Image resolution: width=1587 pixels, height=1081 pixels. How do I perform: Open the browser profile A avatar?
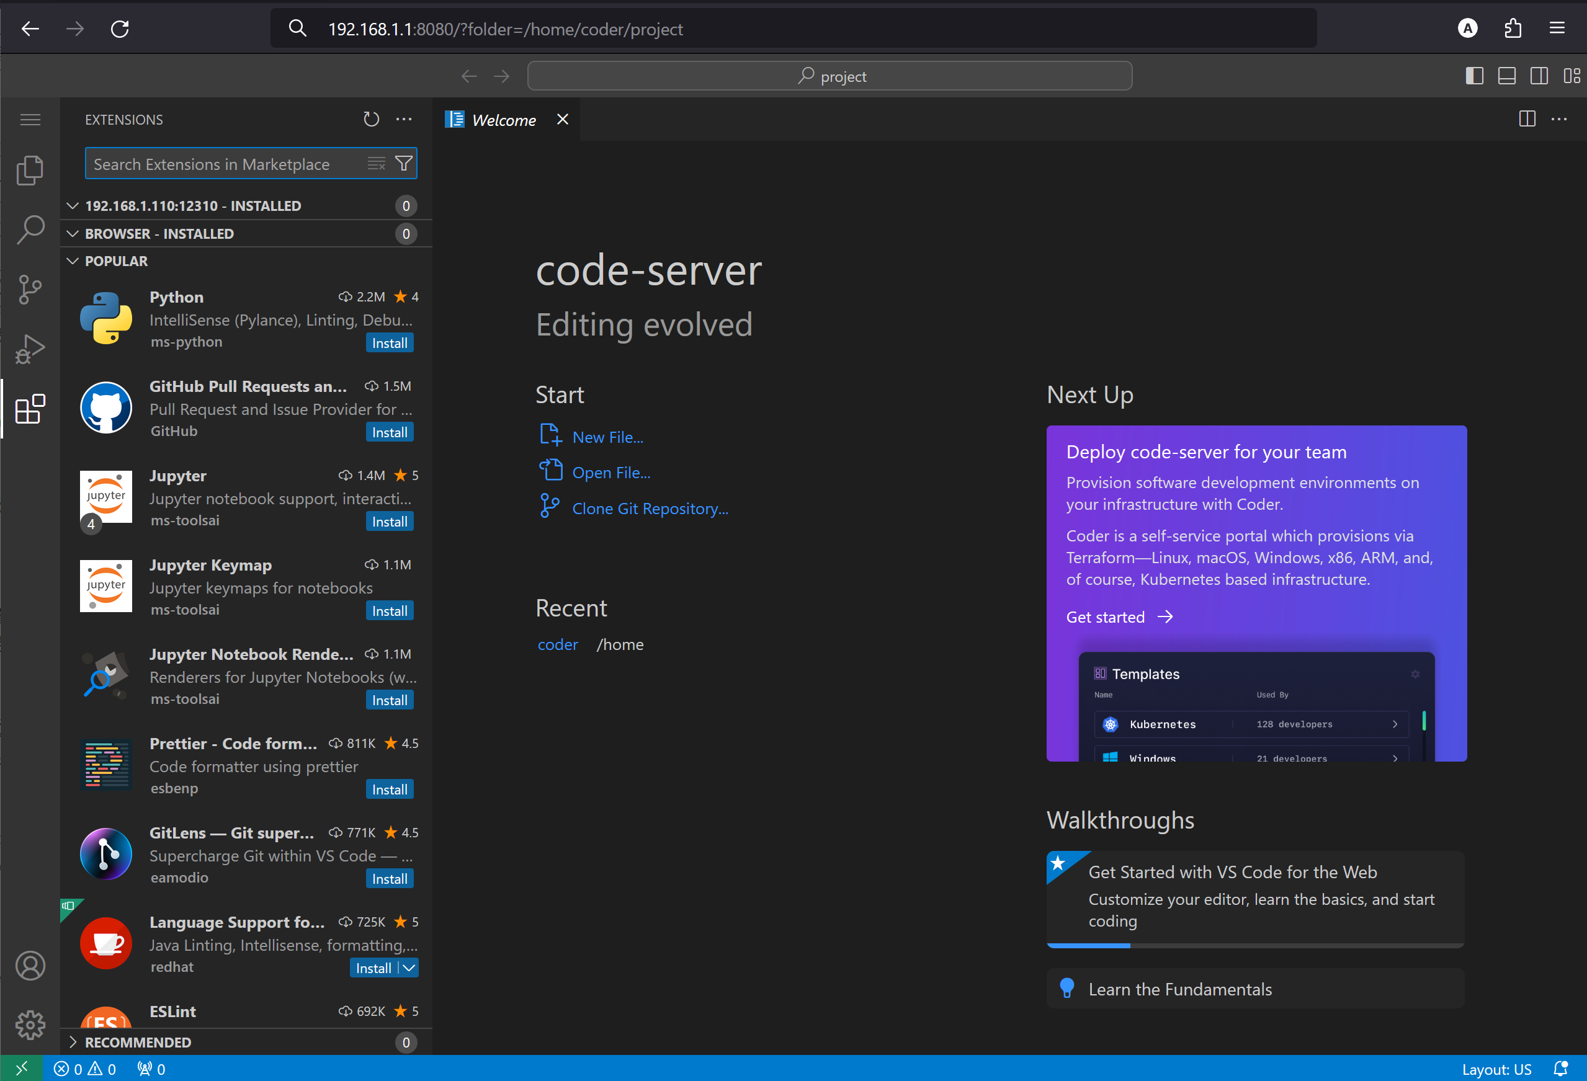[x=1467, y=28]
